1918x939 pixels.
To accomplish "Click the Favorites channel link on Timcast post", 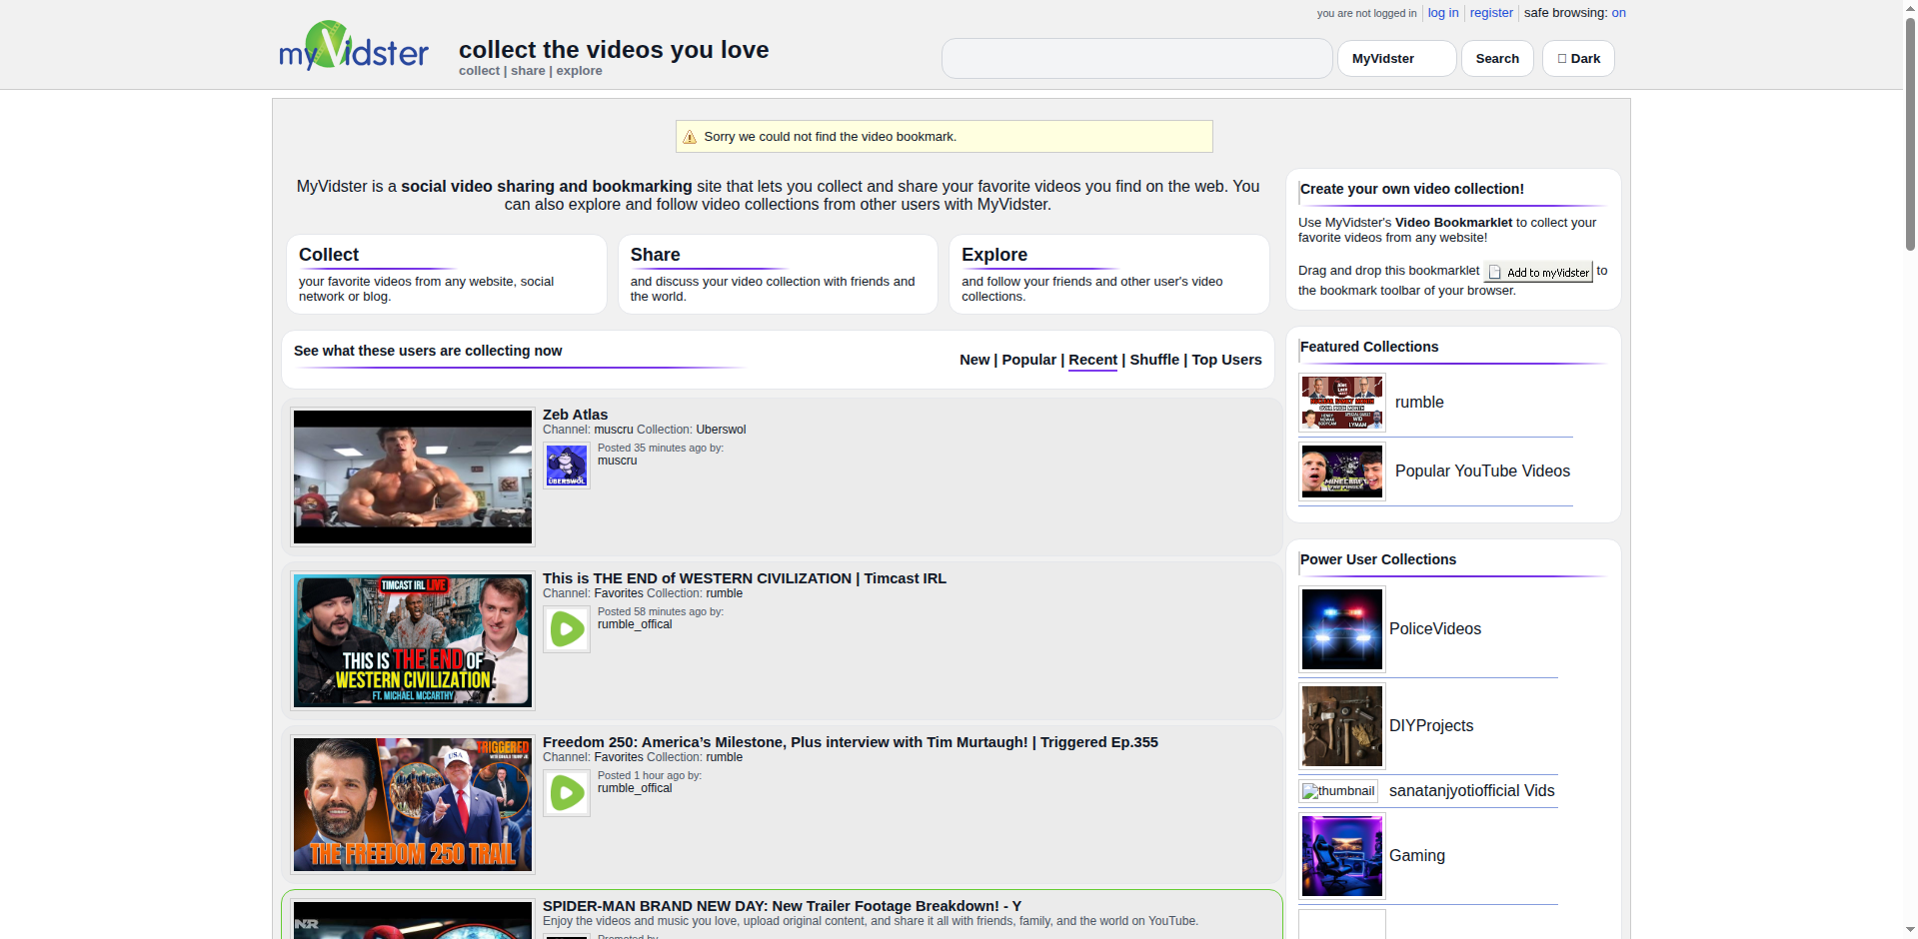I will point(619,593).
